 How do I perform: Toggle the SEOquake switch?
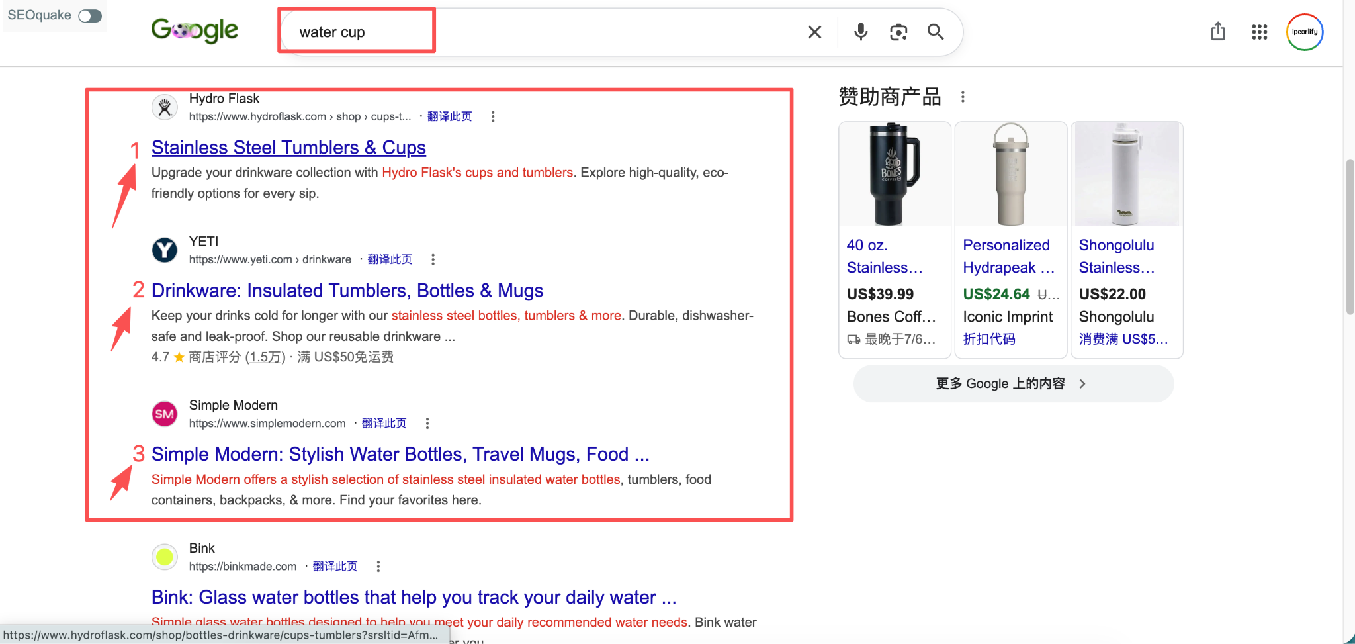90,15
